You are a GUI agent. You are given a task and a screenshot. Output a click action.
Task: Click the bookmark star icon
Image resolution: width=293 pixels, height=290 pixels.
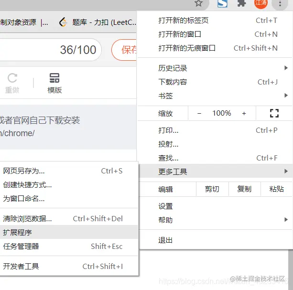pyautogui.click(x=198, y=3)
